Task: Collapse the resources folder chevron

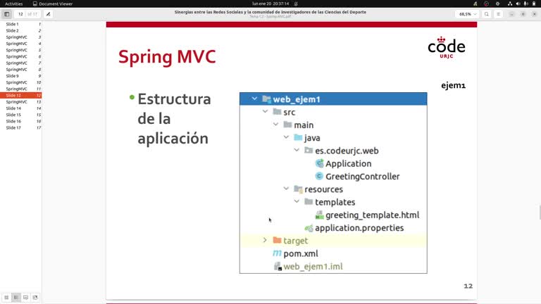Action: coord(286,189)
